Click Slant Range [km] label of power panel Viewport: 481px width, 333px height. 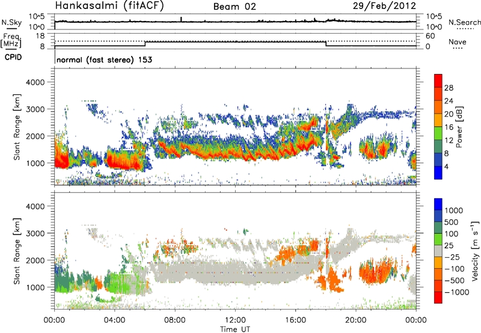17,127
